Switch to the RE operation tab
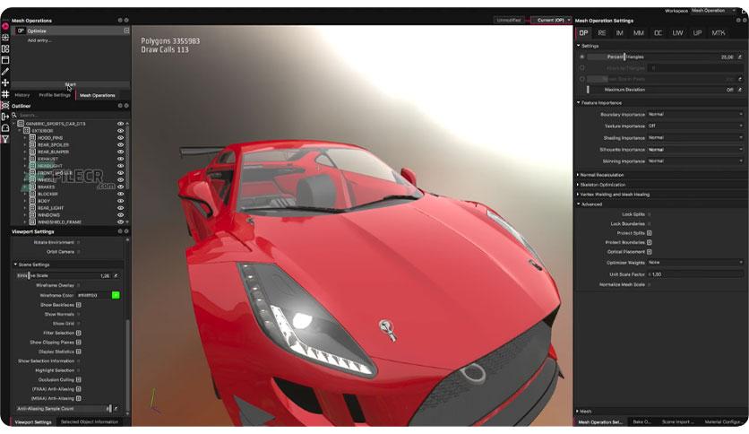 coord(602,33)
